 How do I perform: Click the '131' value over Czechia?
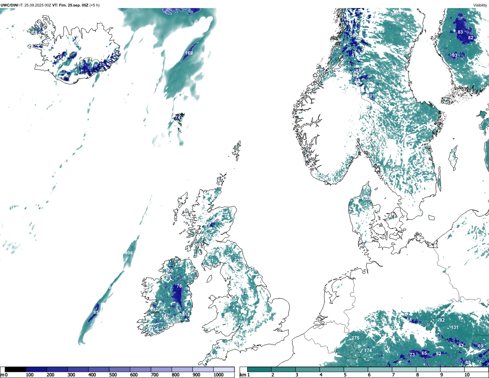455,327
